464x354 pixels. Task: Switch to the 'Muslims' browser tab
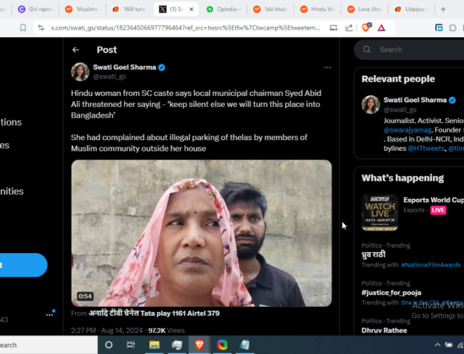(83, 9)
